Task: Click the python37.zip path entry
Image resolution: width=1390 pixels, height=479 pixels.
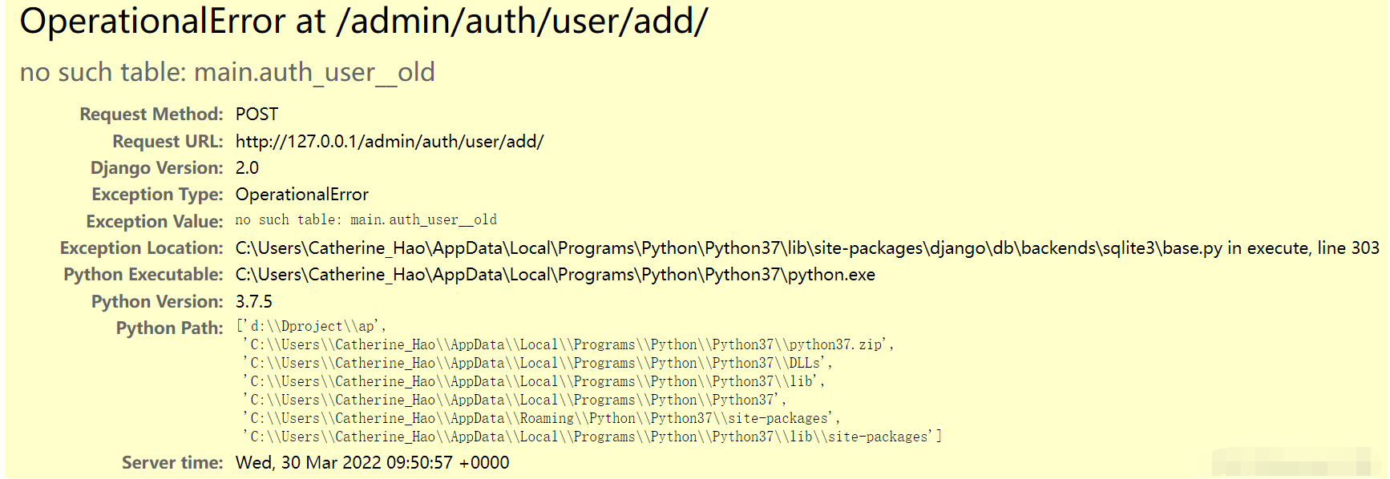Action: coord(568,344)
